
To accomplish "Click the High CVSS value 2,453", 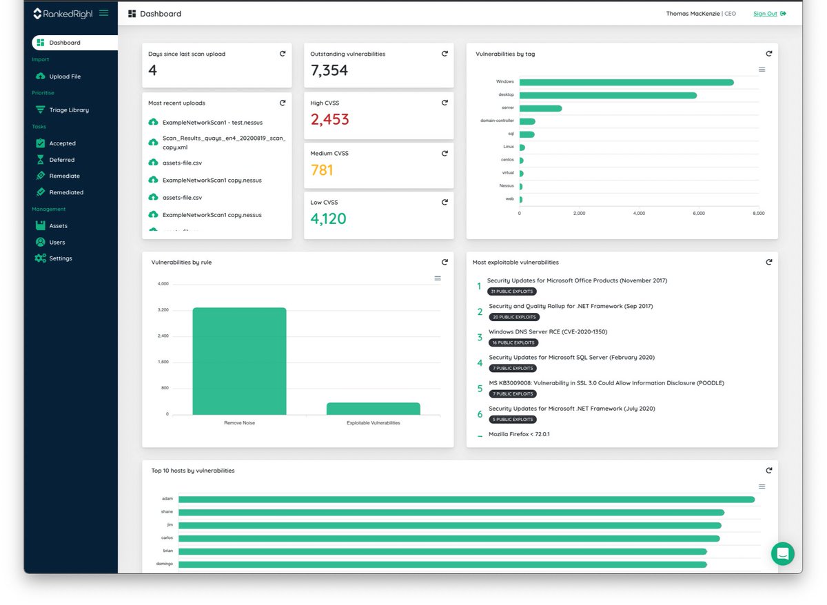I will tap(330, 119).
